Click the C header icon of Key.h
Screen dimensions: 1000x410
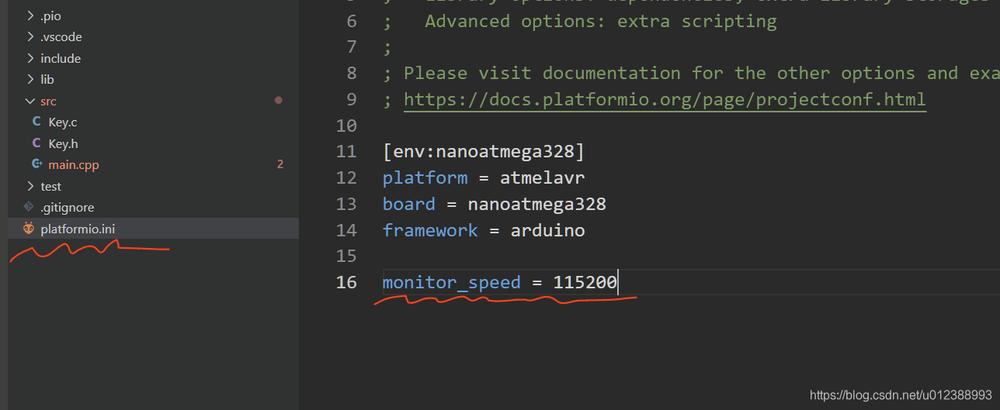coord(36,143)
